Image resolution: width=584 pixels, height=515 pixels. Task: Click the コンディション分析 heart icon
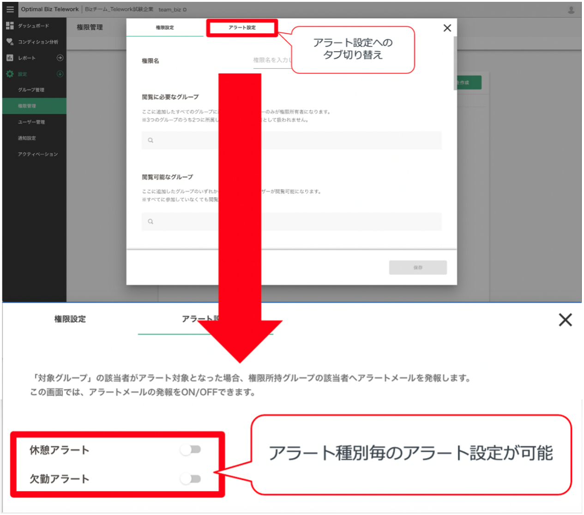(10, 42)
